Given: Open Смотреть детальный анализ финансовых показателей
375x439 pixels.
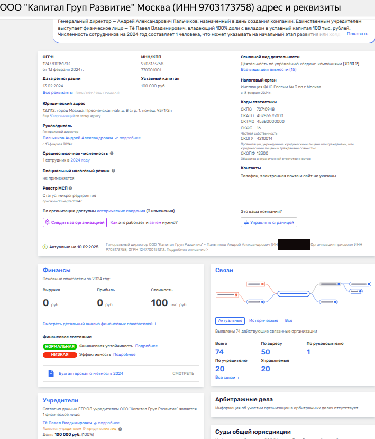Looking at the screenshot, I should coord(99,324).
